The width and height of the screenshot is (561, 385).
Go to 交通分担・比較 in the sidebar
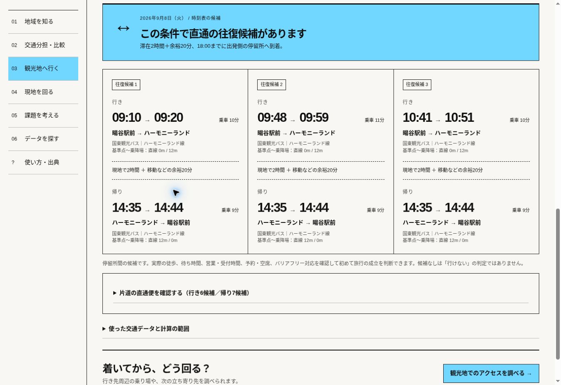pyautogui.click(x=43, y=45)
